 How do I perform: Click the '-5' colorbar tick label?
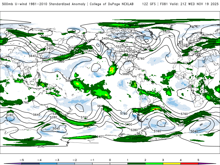coord(22,160)
